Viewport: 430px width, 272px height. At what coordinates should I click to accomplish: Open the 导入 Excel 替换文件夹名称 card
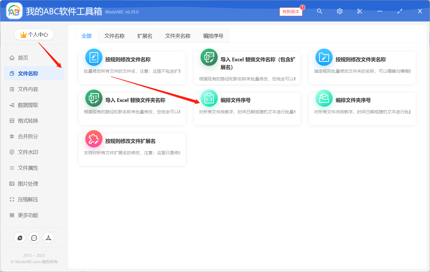tap(132, 108)
